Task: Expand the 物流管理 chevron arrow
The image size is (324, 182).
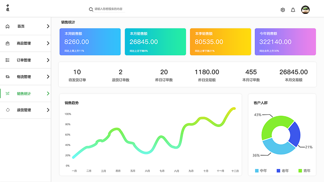Action: (x=48, y=77)
